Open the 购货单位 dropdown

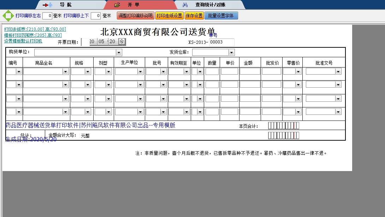click(118, 52)
